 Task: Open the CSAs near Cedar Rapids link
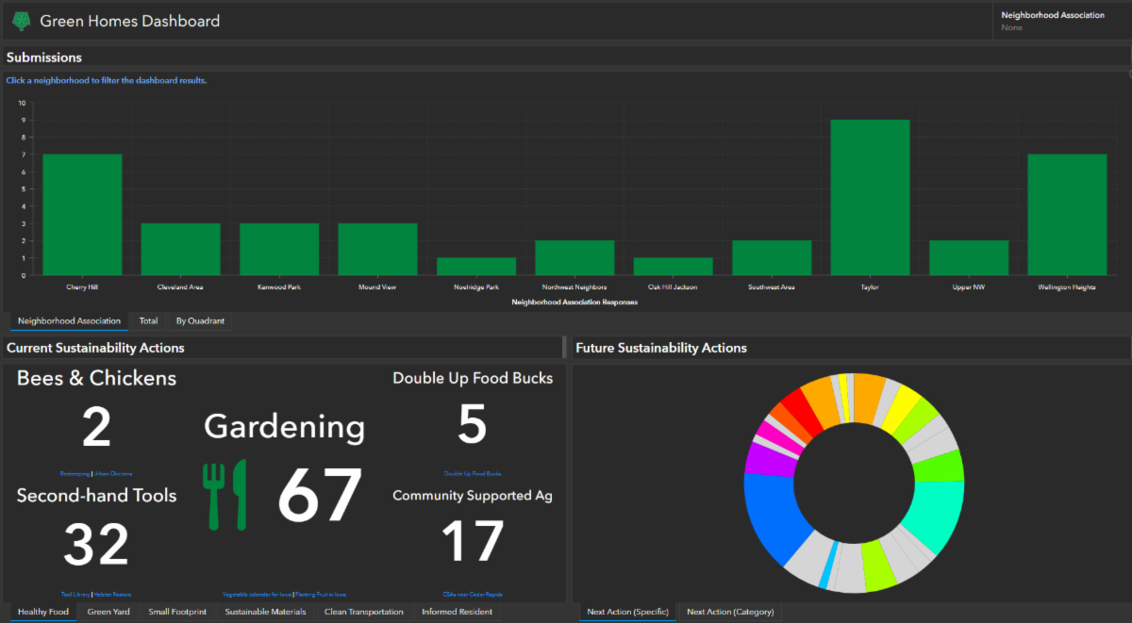(473, 595)
